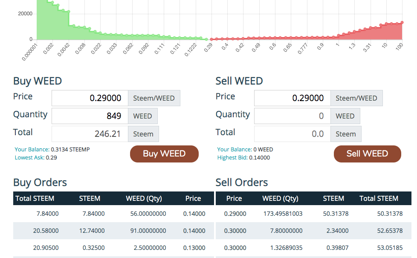Select buy order price 0.13000
Screen dimensions: 417x258
[x=194, y=248]
